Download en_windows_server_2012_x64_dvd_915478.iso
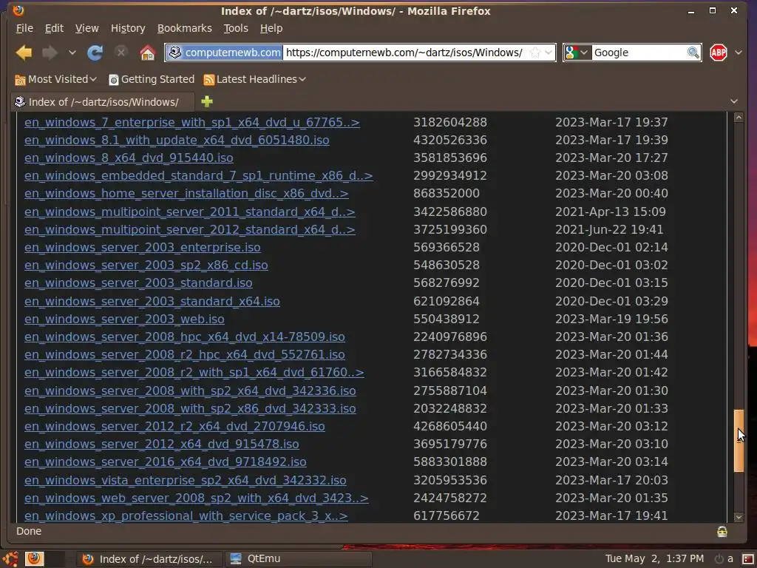 point(162,444)
